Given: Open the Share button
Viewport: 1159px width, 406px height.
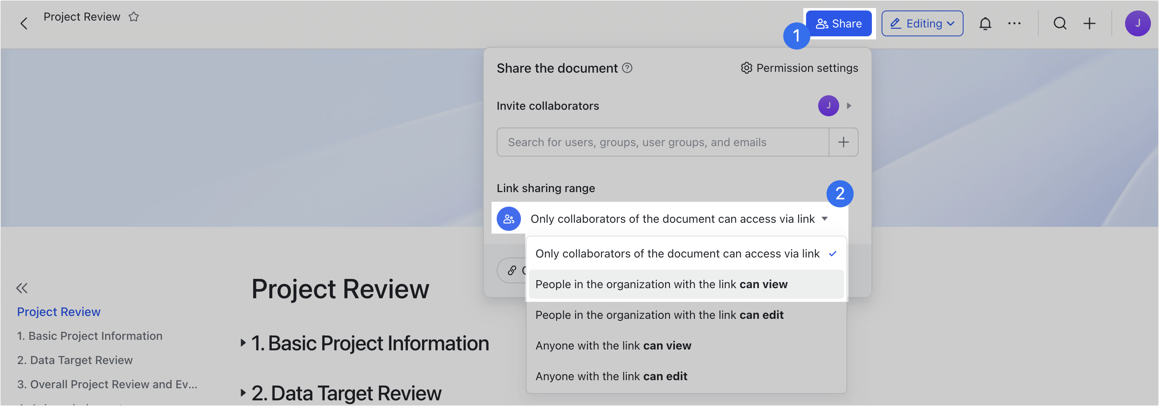Looking at the screenshot, I should [x=839, y=23].
